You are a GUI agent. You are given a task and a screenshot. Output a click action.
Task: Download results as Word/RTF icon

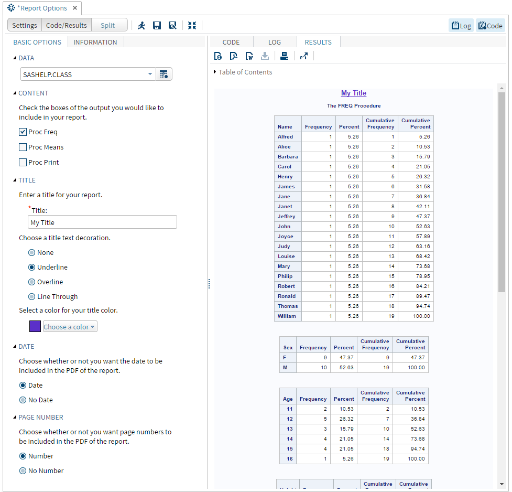(249, 56)
